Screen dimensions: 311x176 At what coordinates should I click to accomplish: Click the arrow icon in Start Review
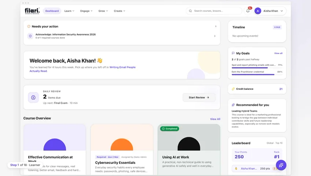tap(208, 98)
